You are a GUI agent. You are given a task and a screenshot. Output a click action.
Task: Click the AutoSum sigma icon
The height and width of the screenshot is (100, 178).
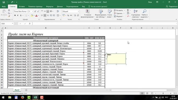(x=128, y=10)
